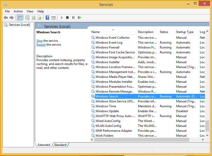Open the Properties toolbar icon

coord(27,18)
